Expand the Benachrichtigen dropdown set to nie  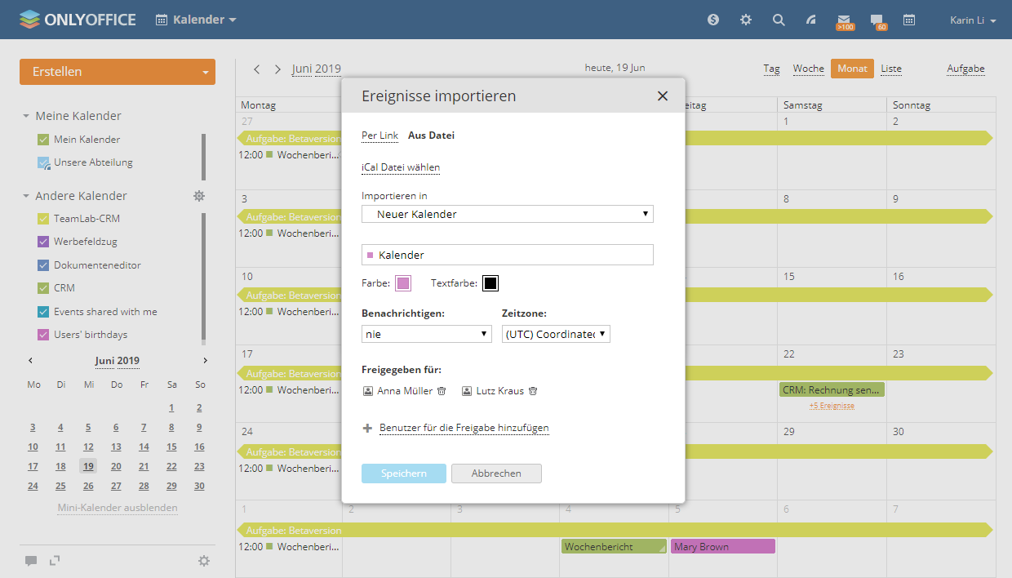pos(426,334)
